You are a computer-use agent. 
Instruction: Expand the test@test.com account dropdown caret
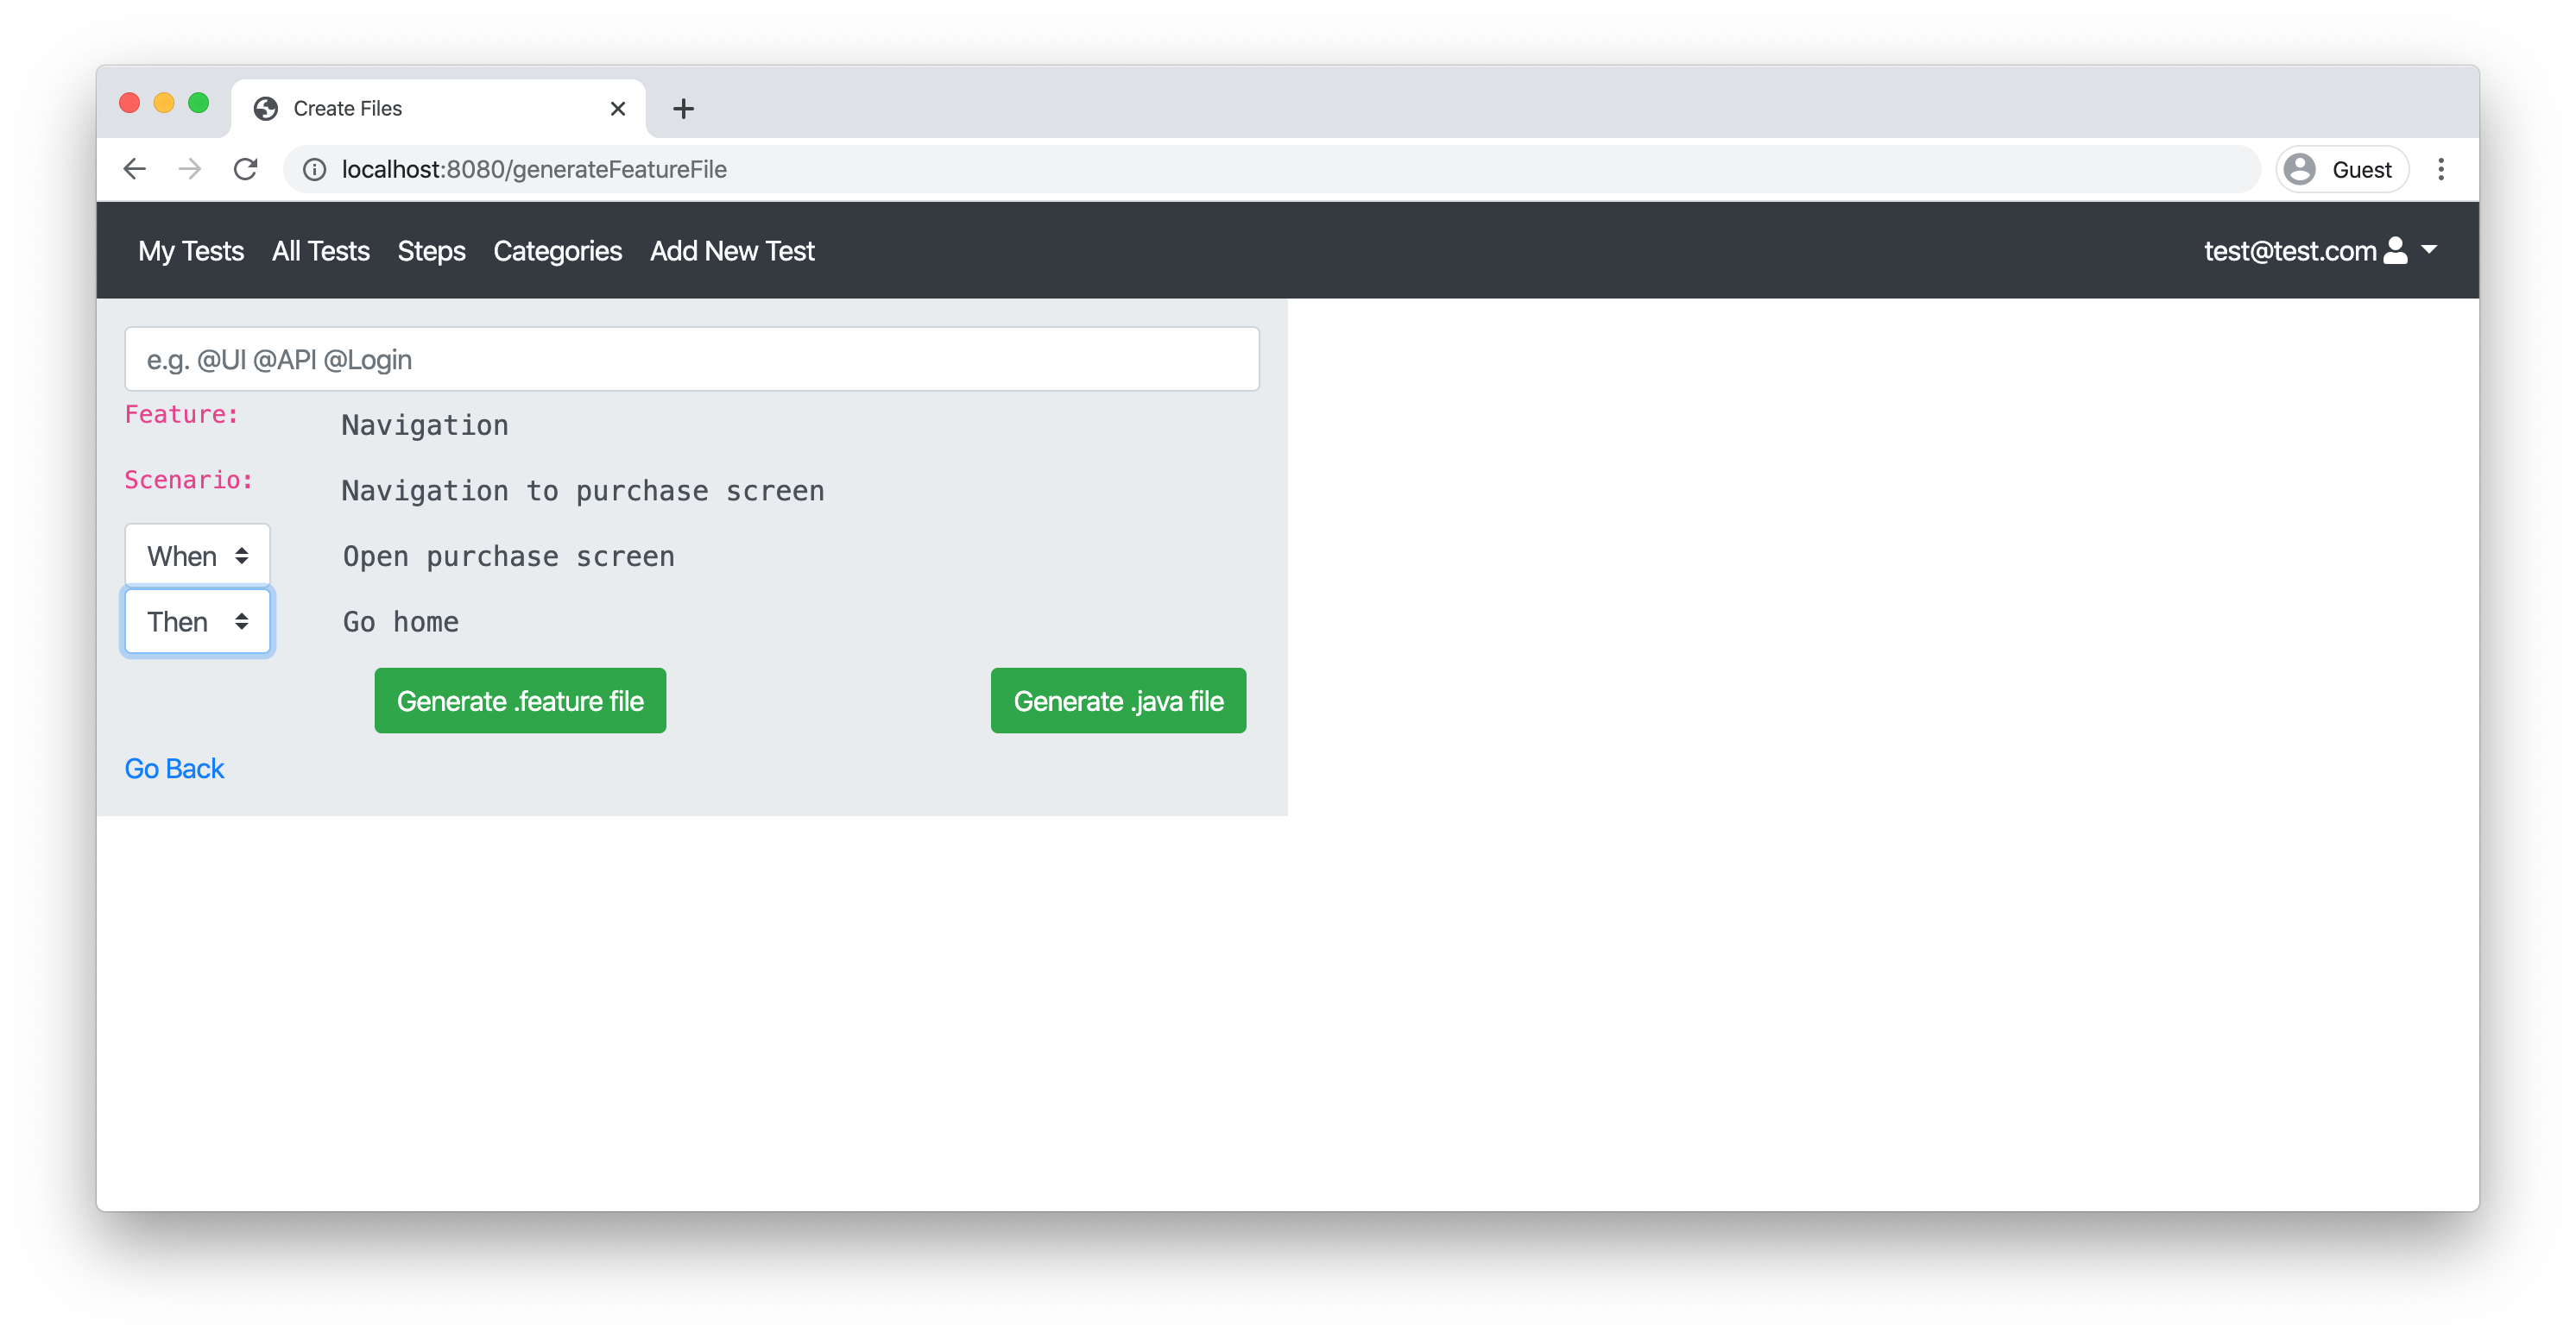tap(2429, 250)
